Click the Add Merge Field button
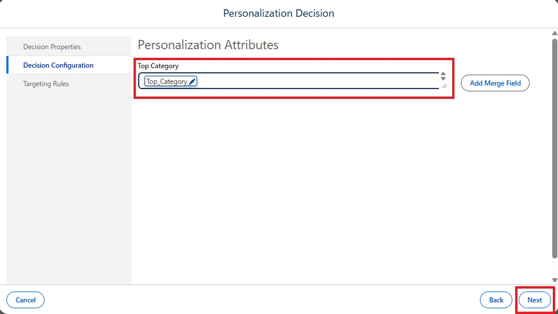Image resolution: width=558 pixels, height=314 pixels. click(495, 83)
